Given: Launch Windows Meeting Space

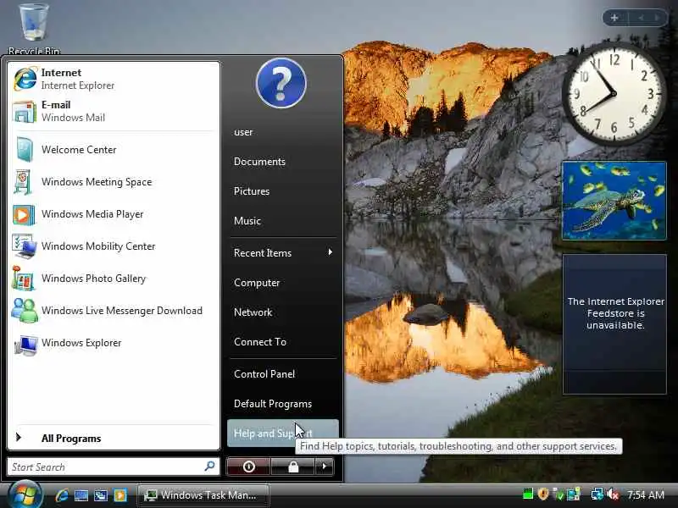Looking at the screenshot, I should [114, 182].
